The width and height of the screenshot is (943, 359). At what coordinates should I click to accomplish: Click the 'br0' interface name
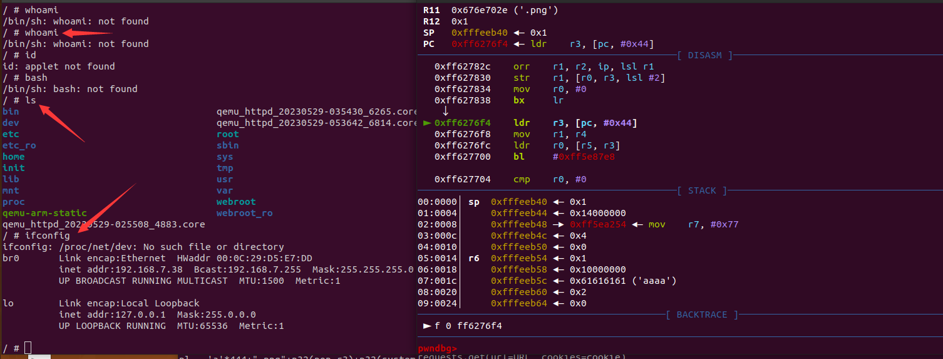click(11, 258)
